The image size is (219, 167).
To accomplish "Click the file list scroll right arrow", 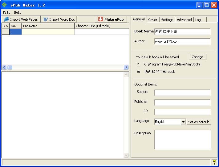I will click(126, 67).
